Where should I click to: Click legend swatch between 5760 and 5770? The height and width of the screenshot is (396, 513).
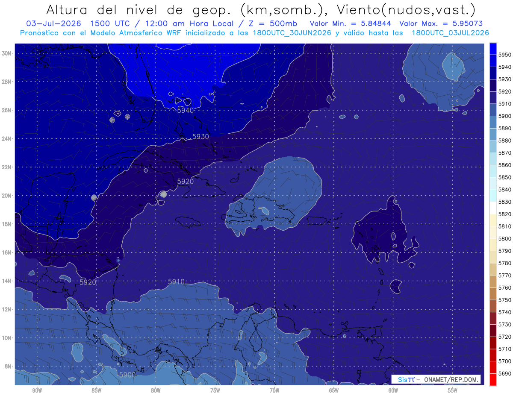(x=493, y=282)
